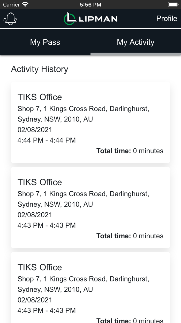
Task: Click the address in the third activity card
Action: (x=83, y=284)
